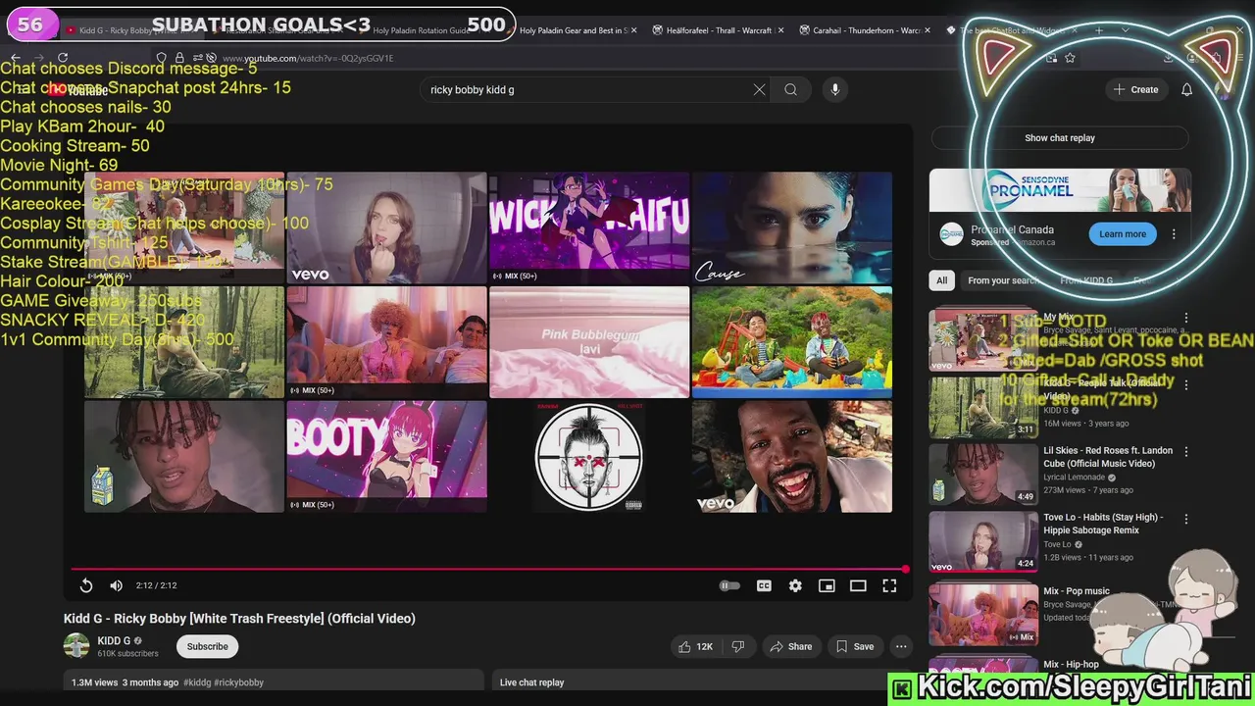Close the Healforafeel - Thrall tab
This screenshot has height=706, width=1255.
click(x=780, y=30)
